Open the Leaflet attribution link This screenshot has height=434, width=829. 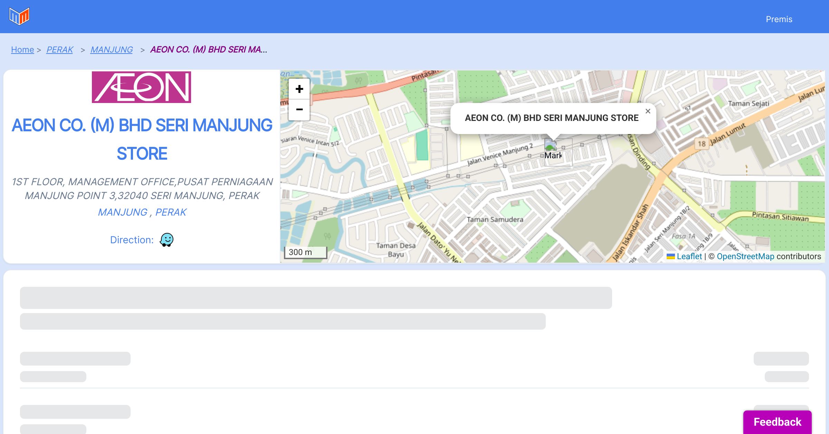click(689, 256)
